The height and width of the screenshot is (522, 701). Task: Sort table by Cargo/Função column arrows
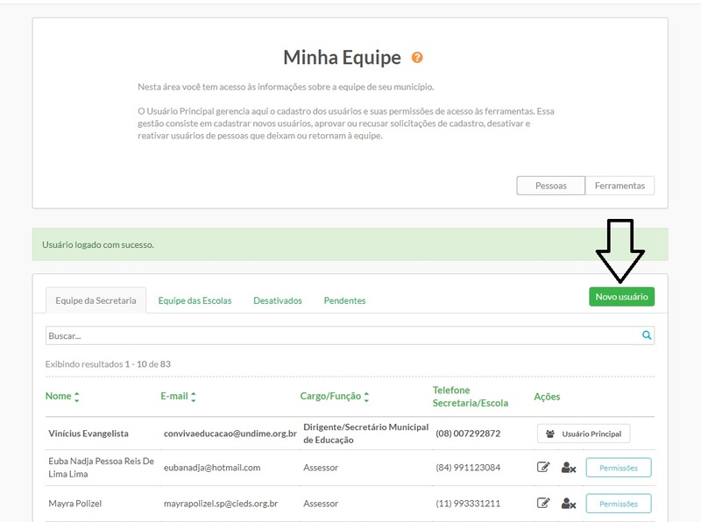point(366,397)
